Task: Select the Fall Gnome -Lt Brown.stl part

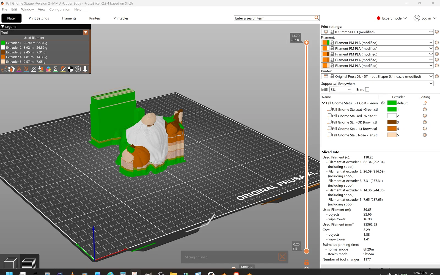Action: pos(354,129)
